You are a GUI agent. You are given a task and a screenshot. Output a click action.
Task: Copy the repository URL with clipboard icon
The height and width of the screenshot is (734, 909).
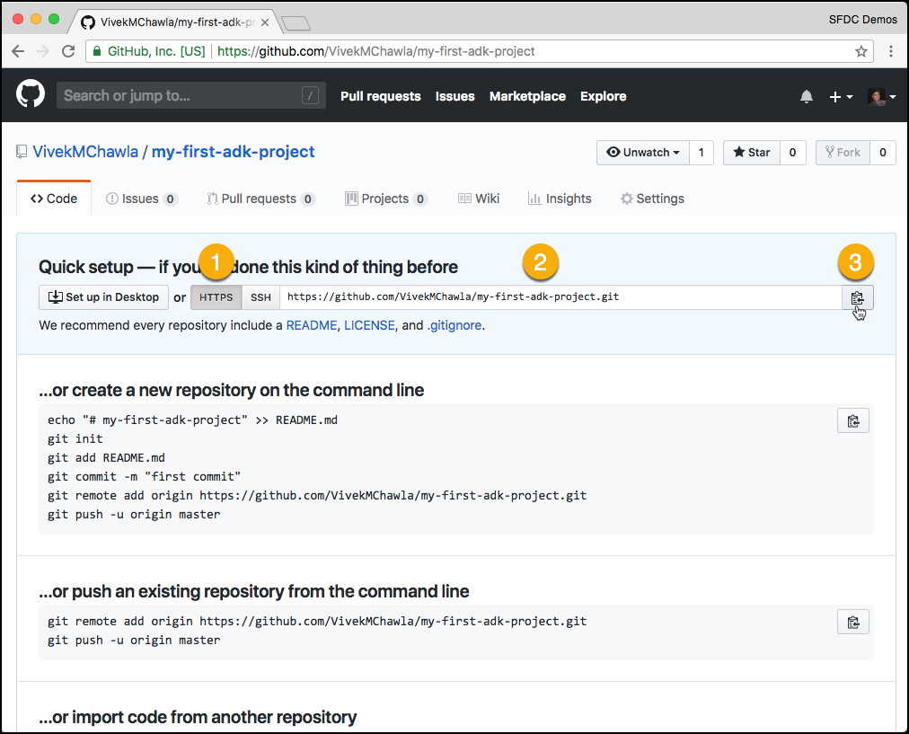point(857,297)
